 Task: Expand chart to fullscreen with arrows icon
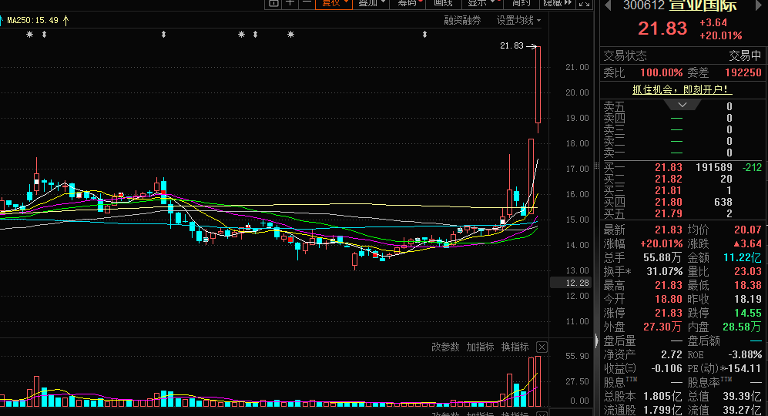(x=584, y=3)
